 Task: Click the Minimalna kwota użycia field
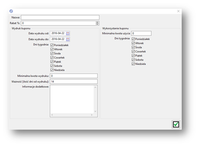coord(141,33)
